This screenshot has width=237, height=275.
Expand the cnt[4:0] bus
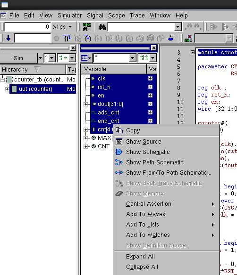pyautogui.click(x=85, y=129)
